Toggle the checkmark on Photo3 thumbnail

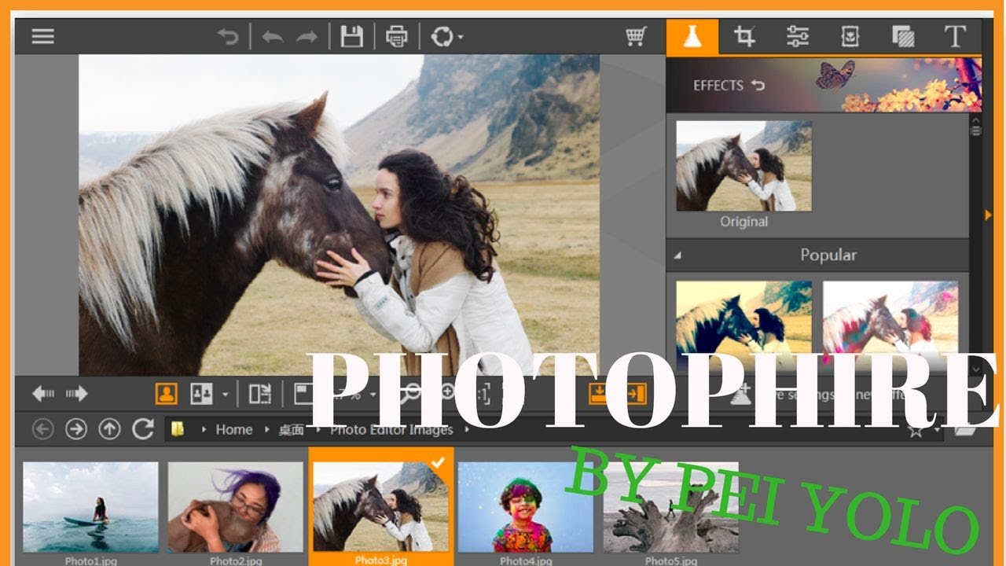(439, 462)
